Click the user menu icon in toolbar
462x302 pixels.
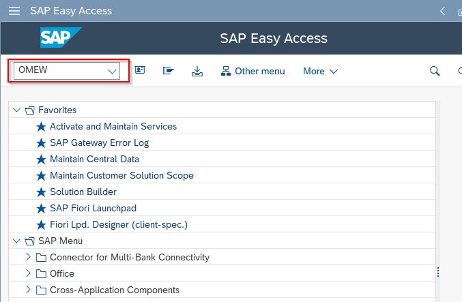(140, 70)
